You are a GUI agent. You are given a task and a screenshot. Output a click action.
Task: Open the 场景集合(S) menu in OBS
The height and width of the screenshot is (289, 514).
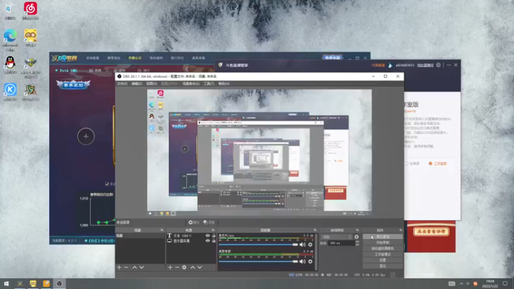coord(191,84)
